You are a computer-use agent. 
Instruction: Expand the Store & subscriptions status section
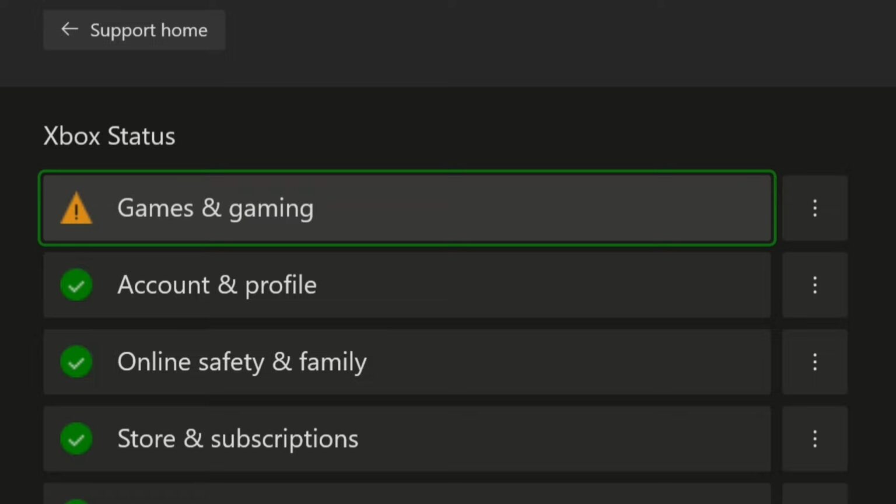(x=407, y=439)
